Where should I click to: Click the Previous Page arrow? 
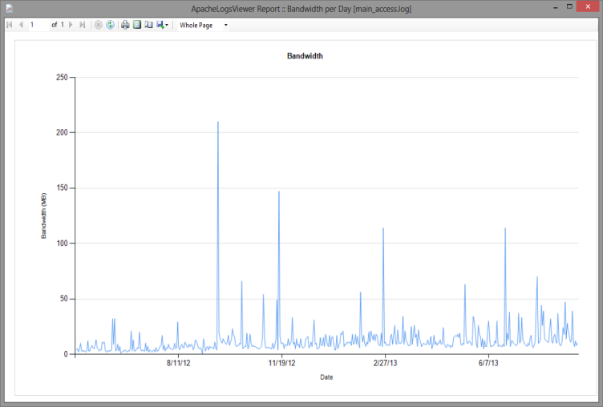21,25
